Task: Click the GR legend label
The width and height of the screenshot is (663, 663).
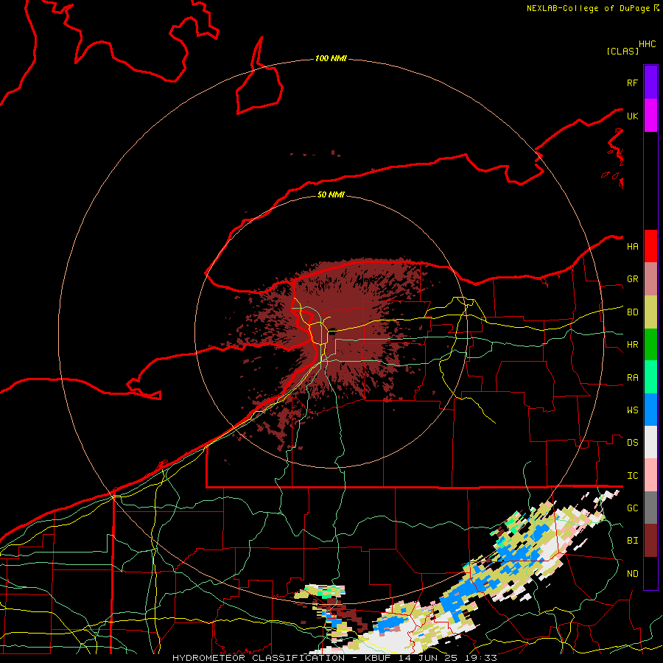Action: click(x=632, y=279)
